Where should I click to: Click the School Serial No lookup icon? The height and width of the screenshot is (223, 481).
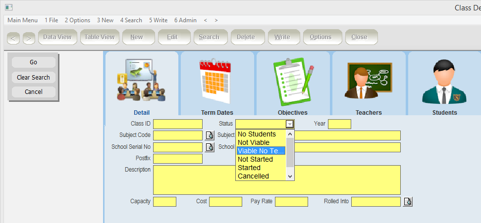(x=210, y=147)
